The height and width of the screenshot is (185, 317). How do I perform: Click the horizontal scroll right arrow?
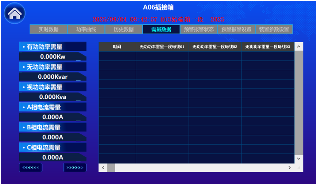[x=290, y=168]
